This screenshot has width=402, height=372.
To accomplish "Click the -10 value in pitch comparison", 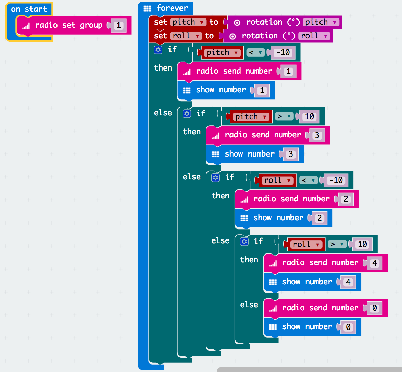I will (283, 53).
